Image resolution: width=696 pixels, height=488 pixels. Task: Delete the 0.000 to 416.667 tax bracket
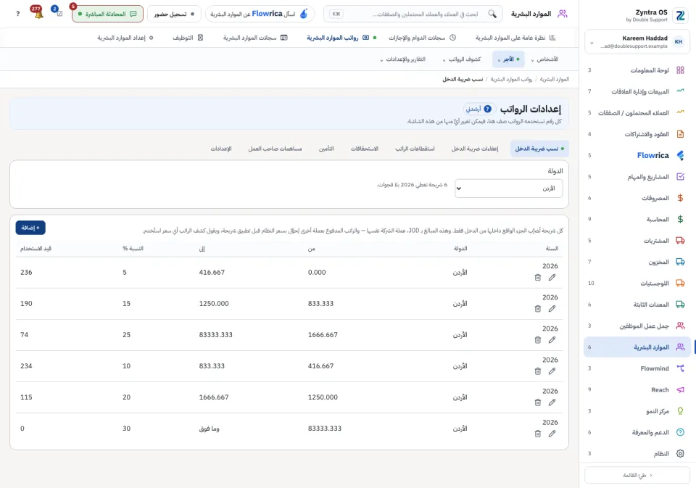coord(537,278)
